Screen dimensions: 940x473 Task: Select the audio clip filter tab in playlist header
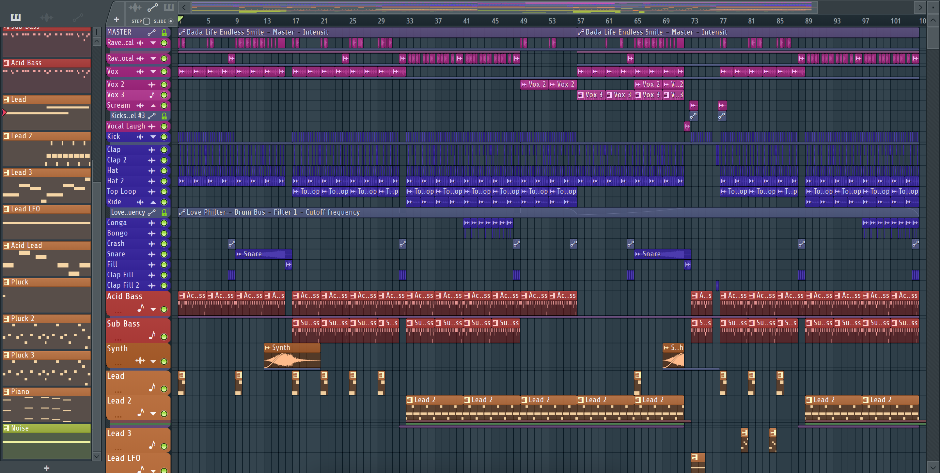click(x=135, y=7)
